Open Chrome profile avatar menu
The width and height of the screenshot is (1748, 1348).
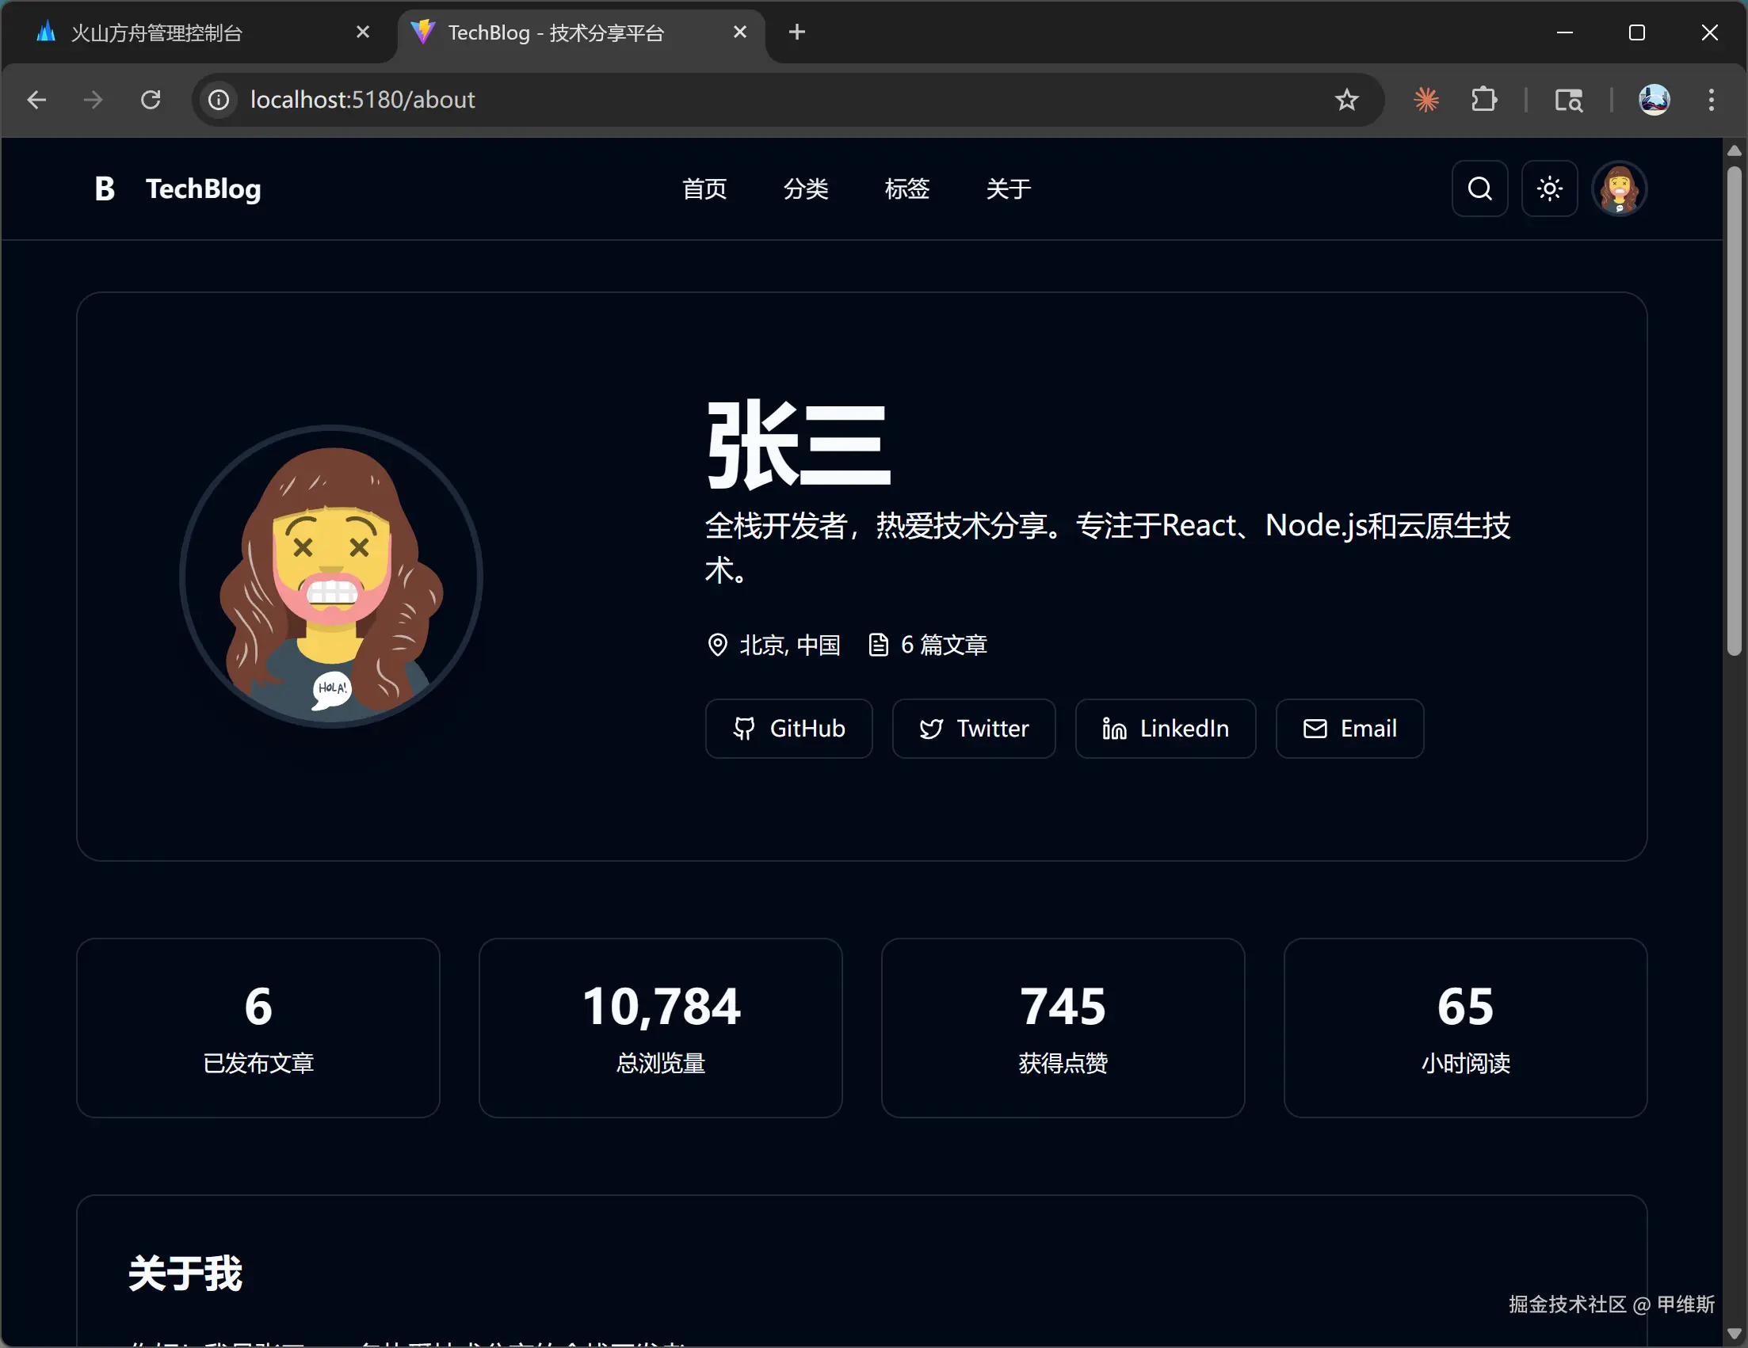click(x=1654, y=100)
